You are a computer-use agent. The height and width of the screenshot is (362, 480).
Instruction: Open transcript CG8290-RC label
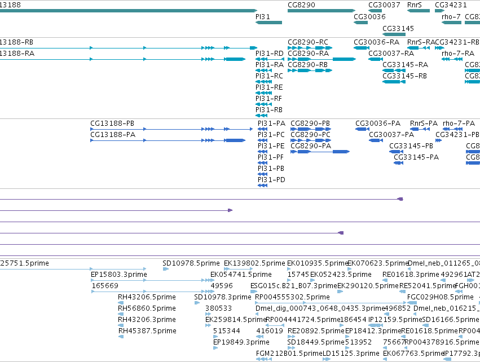[x=307, y=42]
